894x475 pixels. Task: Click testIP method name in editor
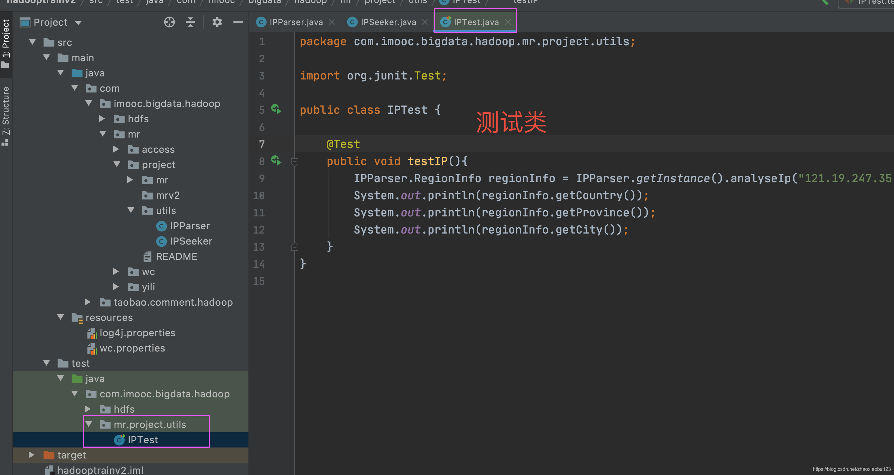coord(427,161)
